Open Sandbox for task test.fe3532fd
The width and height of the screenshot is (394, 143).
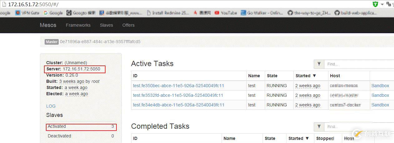[x=380, y=95]
